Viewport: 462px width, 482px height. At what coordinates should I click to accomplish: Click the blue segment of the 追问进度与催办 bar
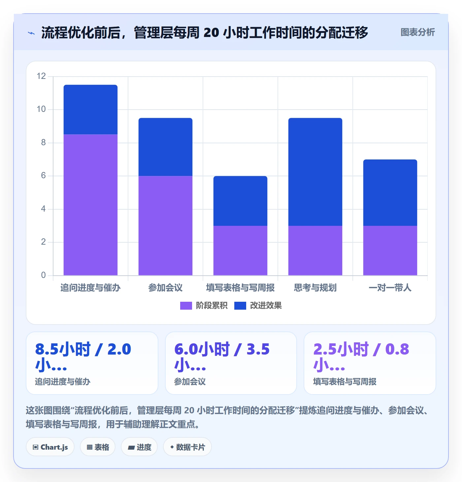point(90,110)
